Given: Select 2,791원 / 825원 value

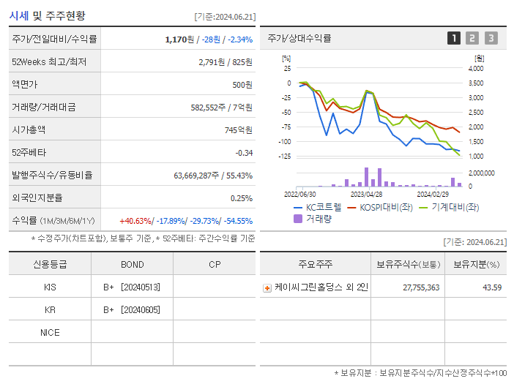Looking at the screenshot, I should pyautogui.click(x=226, y=62).
